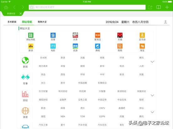Open 证券之星 link

[82, 100]
